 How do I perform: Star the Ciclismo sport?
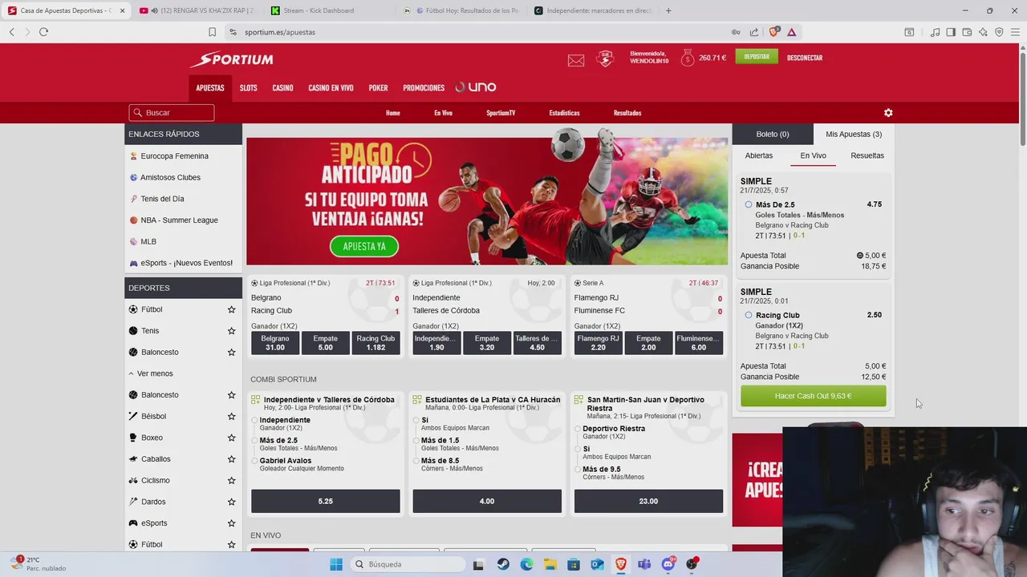coord(231,480)
